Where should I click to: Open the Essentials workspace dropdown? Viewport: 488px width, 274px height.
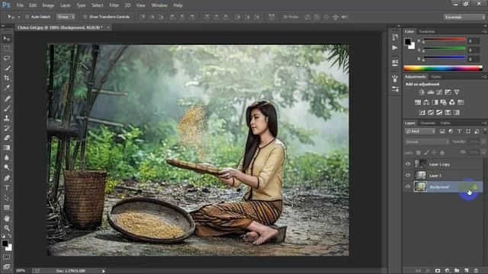[464, 17]
